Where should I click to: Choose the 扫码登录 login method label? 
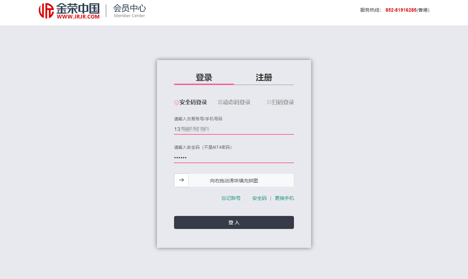[283, 102]
